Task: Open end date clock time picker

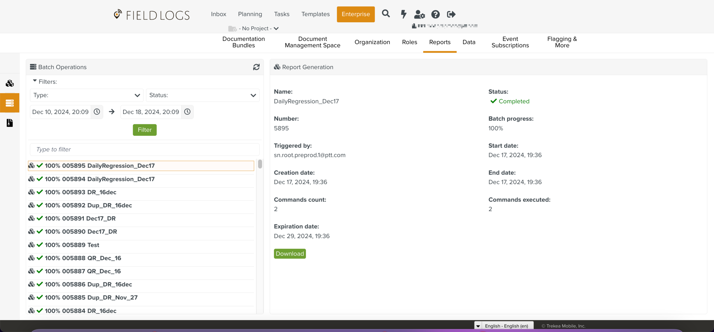Action: pos(187,112)
